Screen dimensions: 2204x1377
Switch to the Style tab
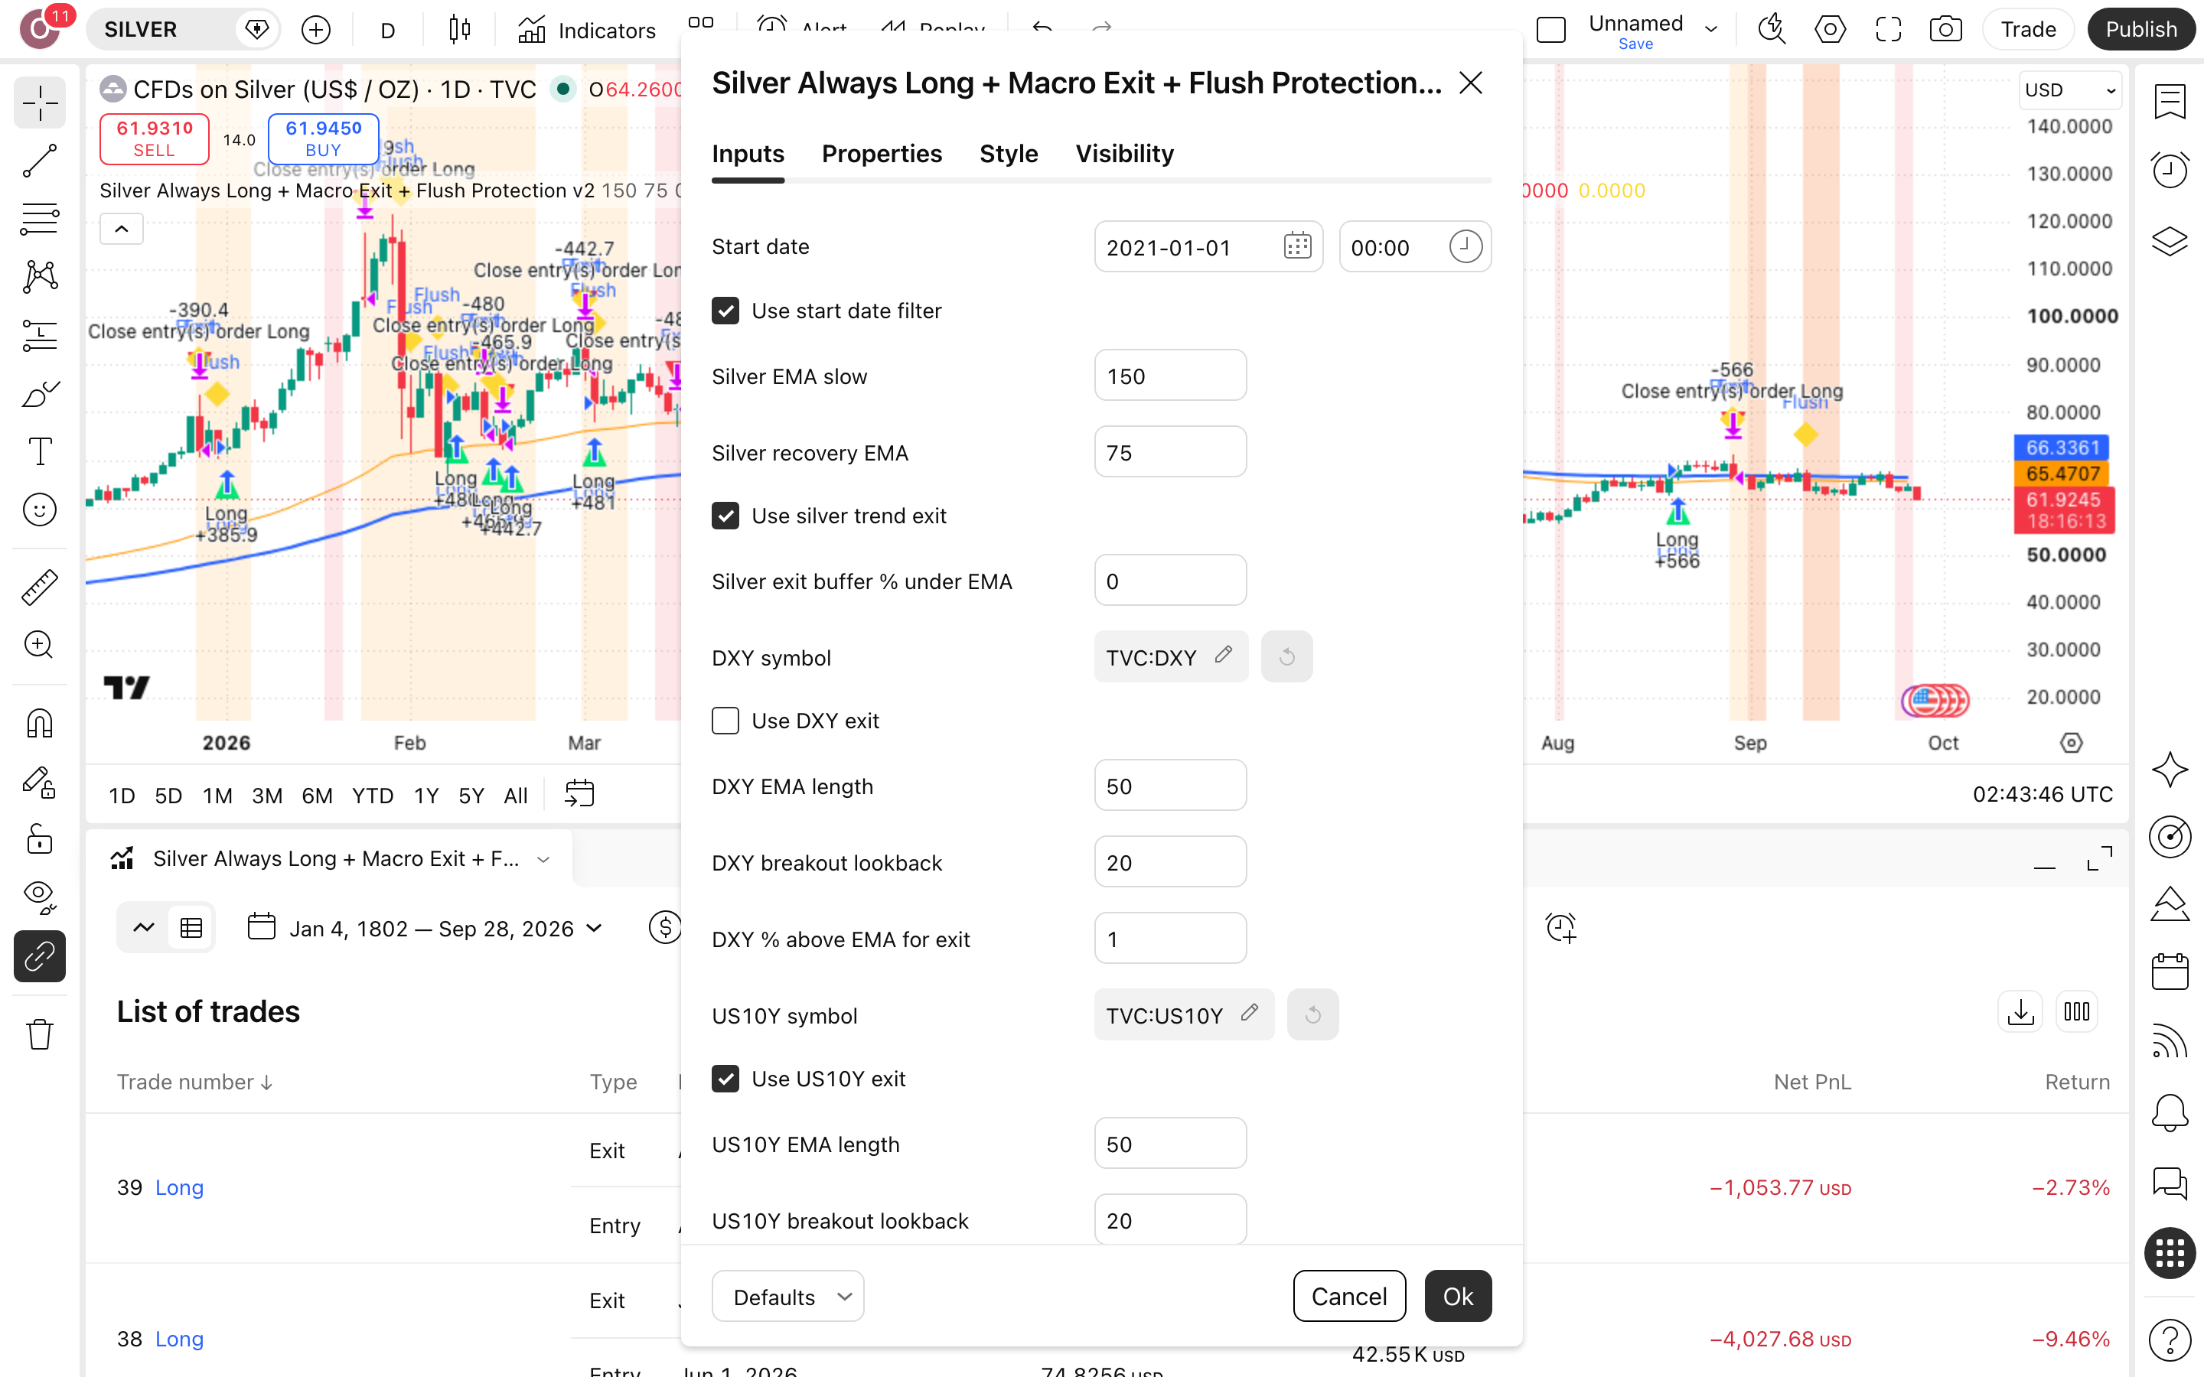(x=1008, y=154)
